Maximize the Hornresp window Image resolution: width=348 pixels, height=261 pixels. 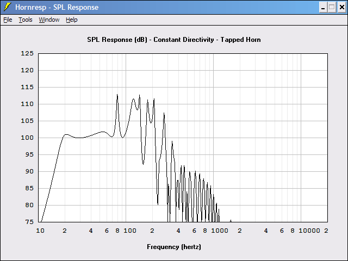tap(332, 7)
